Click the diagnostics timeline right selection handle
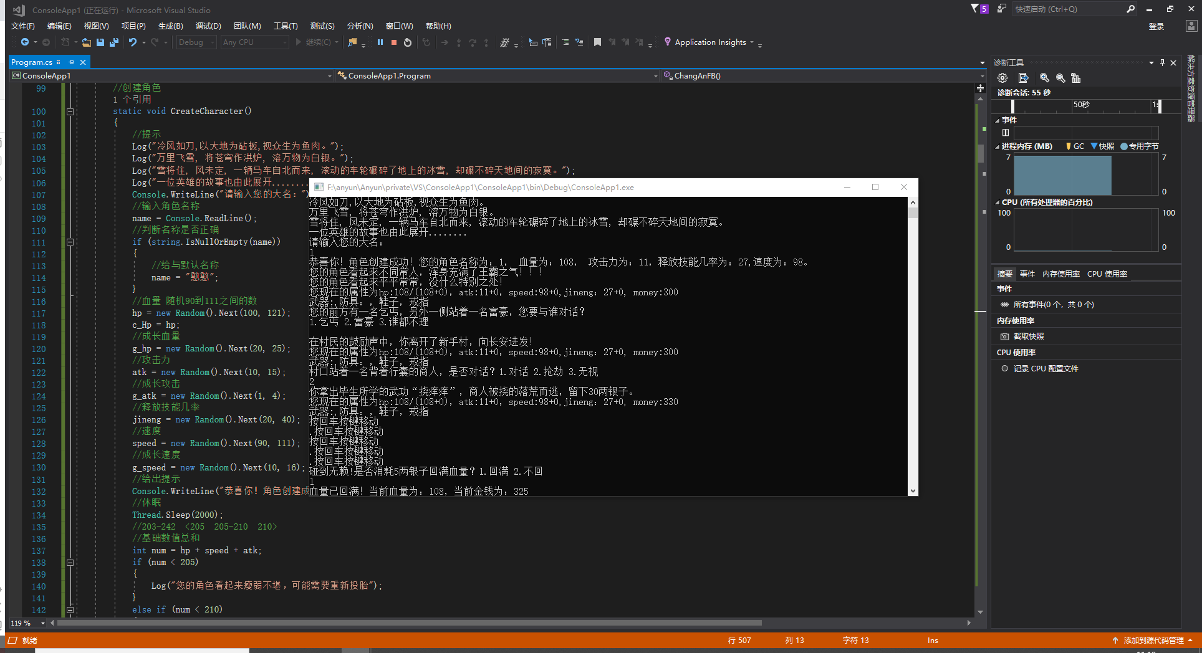Screen dimensions: 1202x653 click(x=1159, y=107)
